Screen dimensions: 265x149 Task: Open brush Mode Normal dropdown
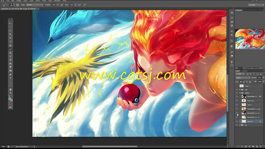point(35,5)
